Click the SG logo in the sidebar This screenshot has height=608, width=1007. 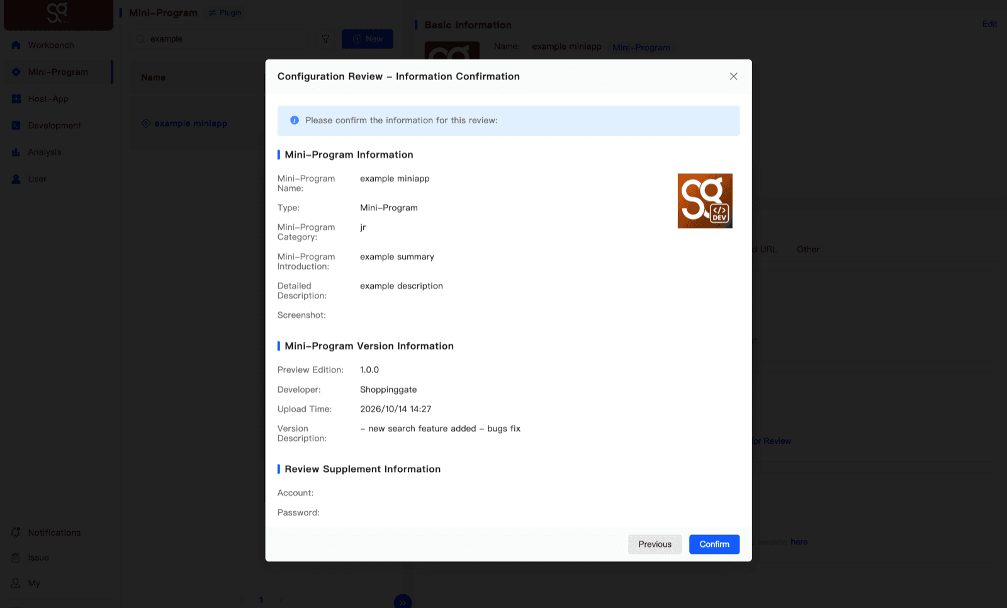58,13
